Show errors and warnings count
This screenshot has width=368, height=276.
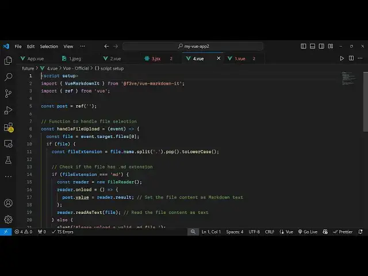23,232
